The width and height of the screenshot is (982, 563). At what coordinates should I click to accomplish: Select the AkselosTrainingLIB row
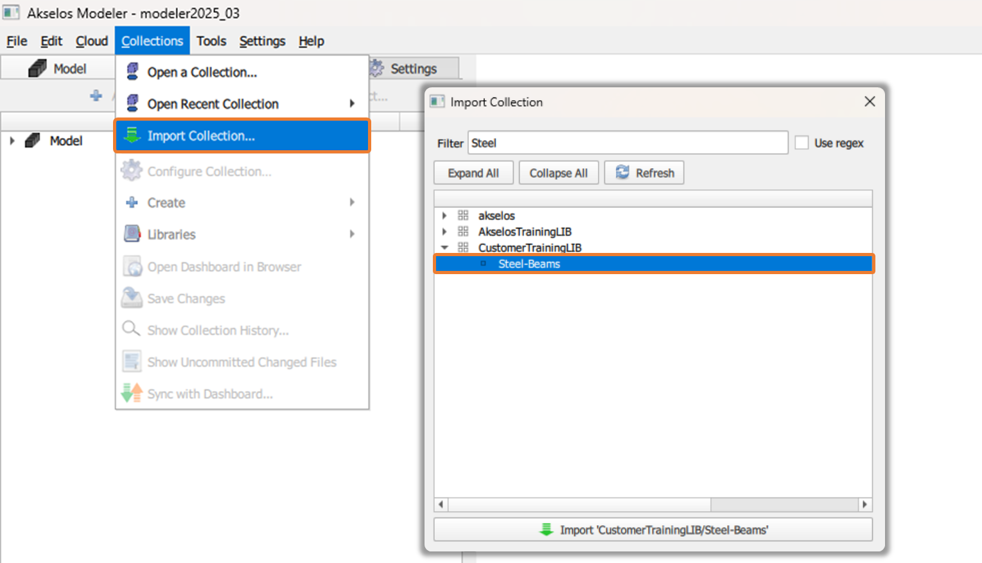click(653, 232)
